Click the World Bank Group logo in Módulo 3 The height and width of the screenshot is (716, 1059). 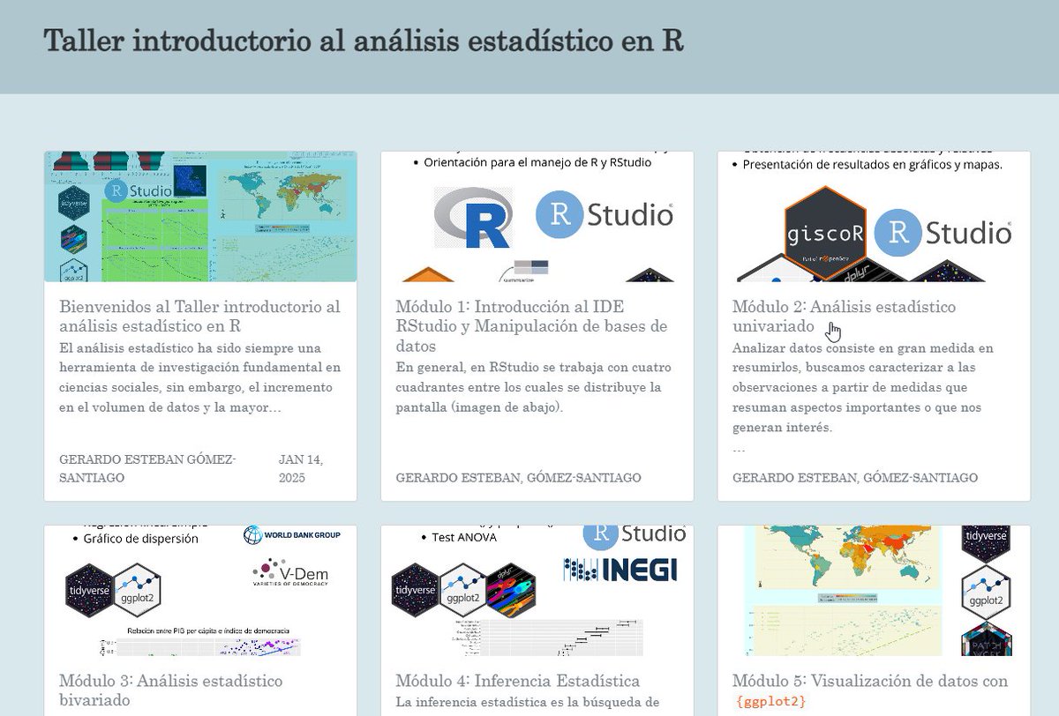[x=291, y=534]
